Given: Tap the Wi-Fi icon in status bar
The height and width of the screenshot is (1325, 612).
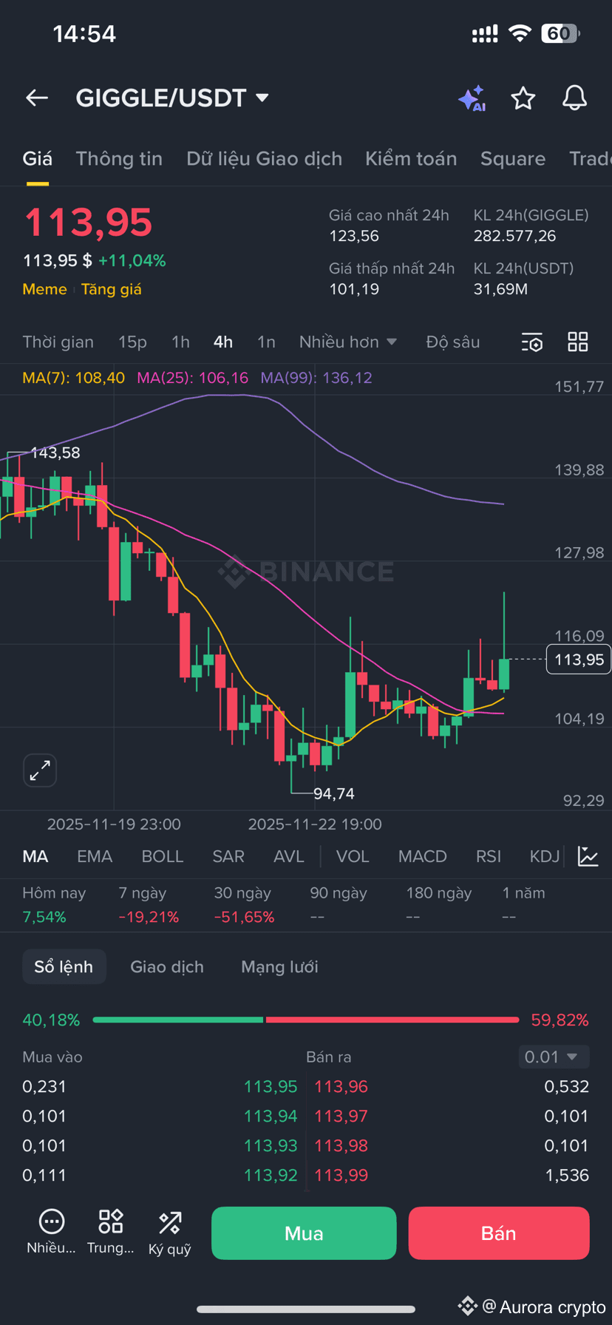Looking at the screenshot, I should [x=520, y=34].
